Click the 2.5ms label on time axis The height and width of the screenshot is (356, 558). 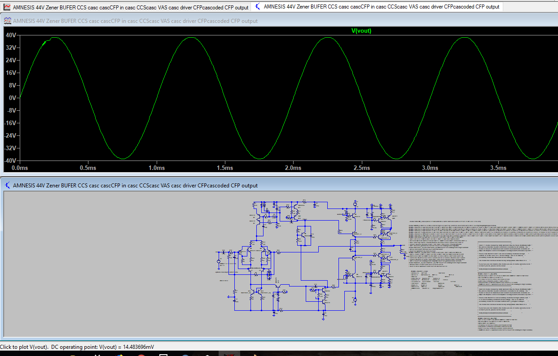(x=362, y=168)
